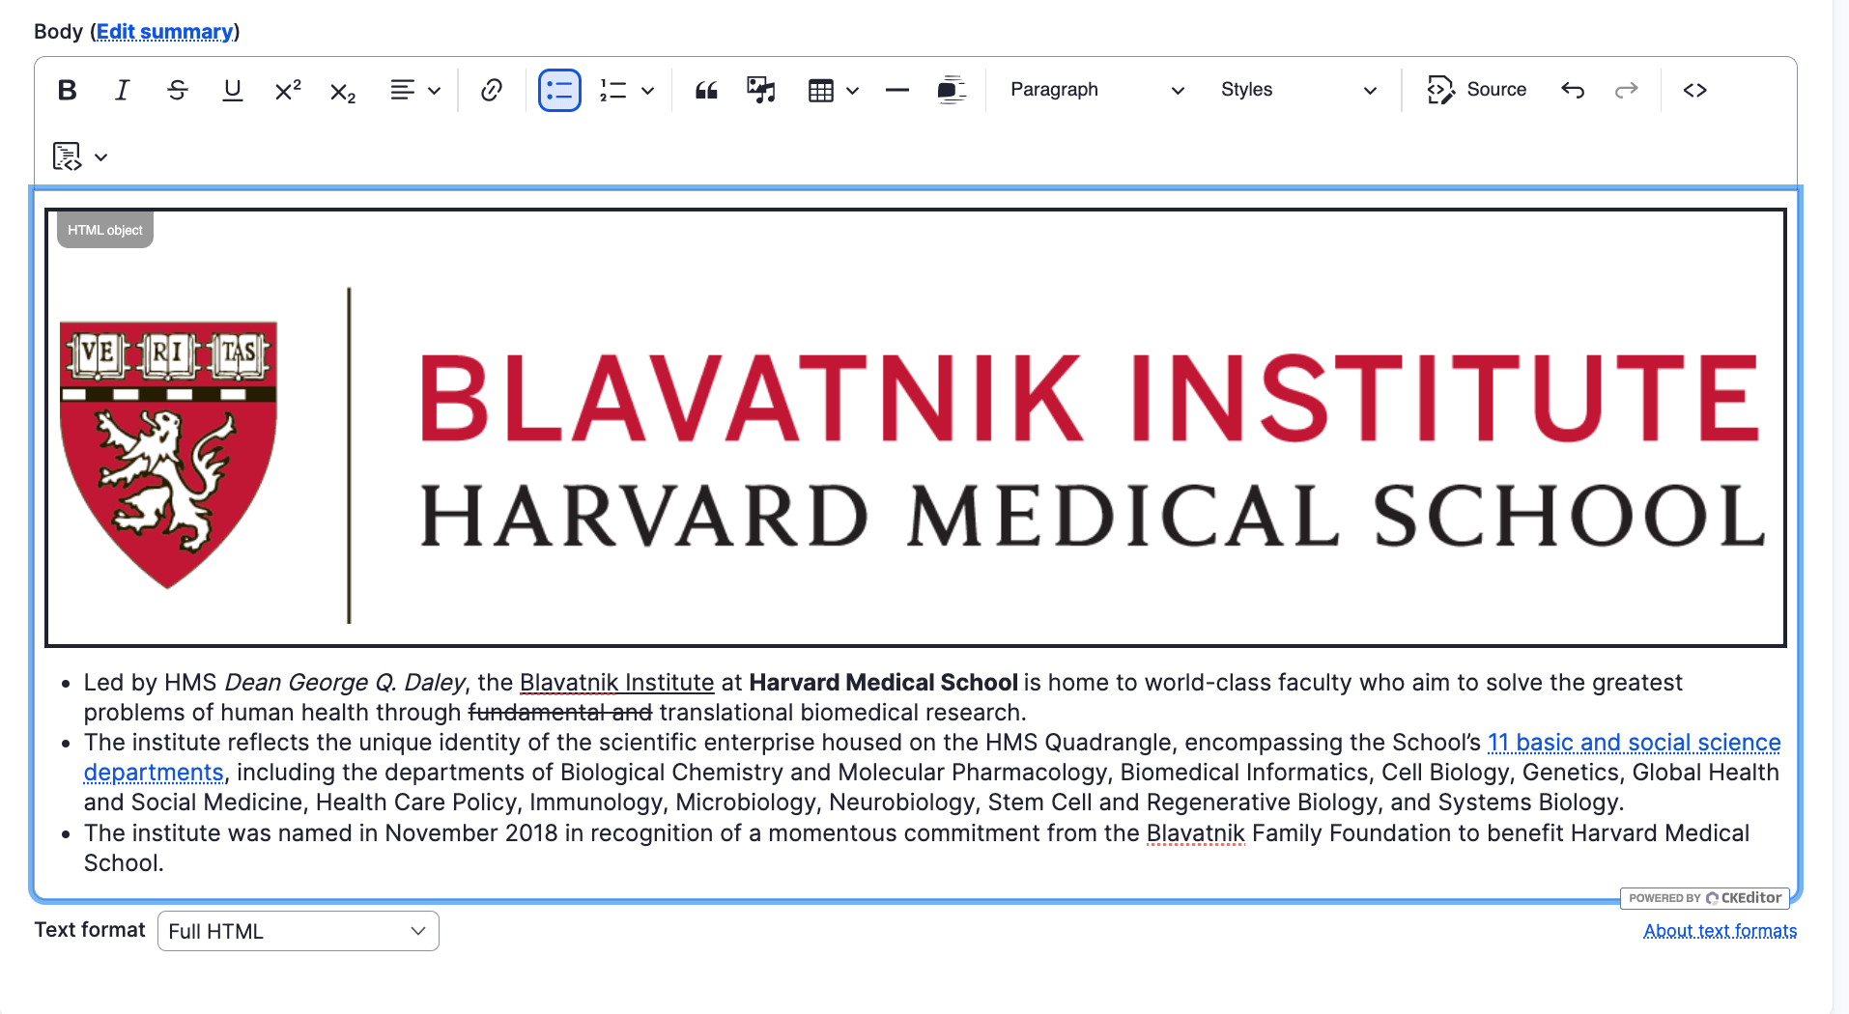Toggle underline formatting

coord(232,90)
